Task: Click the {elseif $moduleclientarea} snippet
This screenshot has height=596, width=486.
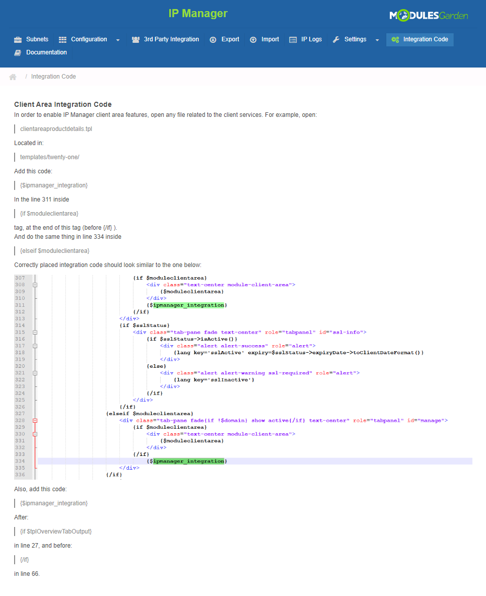Action: coord(55,251)
